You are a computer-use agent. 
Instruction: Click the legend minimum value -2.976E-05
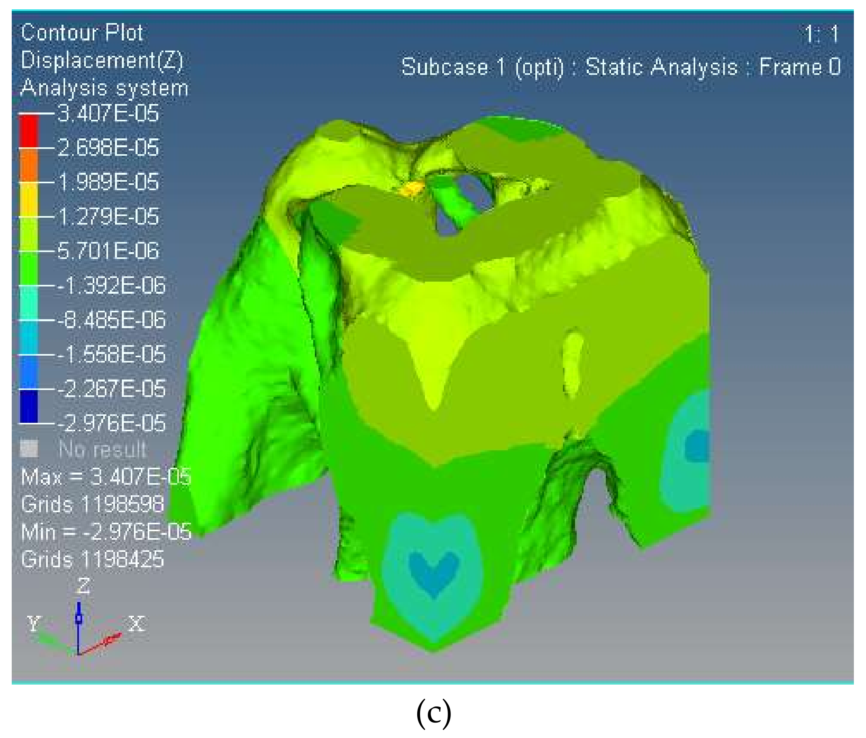(x=111, y=423)
